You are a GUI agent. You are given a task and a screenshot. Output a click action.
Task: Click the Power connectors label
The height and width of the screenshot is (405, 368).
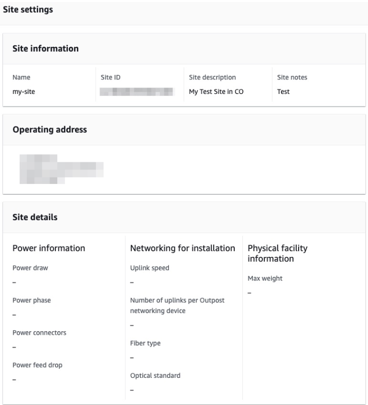pyautogui.click(x=39, y=333)
